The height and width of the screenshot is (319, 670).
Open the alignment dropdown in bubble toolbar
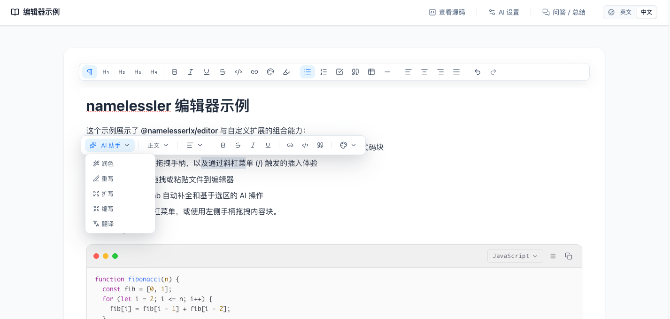click(195, 145)
